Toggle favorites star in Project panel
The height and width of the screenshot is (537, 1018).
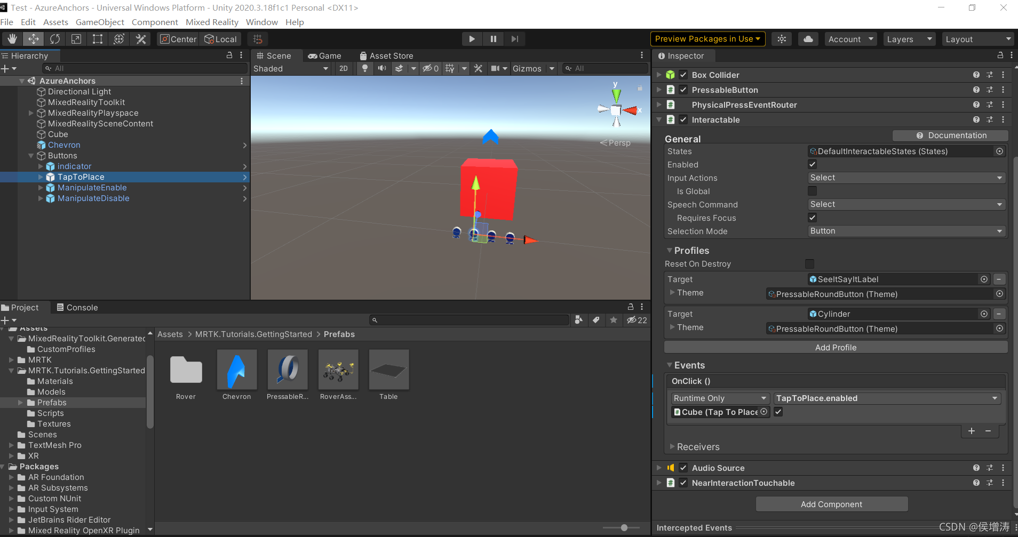[x=614, y=320]
